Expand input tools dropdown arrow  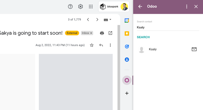(110, 19)
